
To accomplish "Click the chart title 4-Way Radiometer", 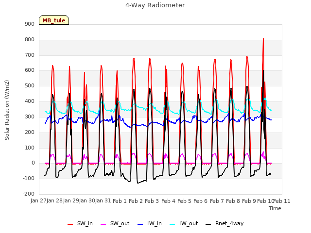I will [x=155, y=5].
